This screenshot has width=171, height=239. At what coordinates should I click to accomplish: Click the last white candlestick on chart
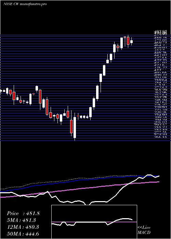point(131,42)
